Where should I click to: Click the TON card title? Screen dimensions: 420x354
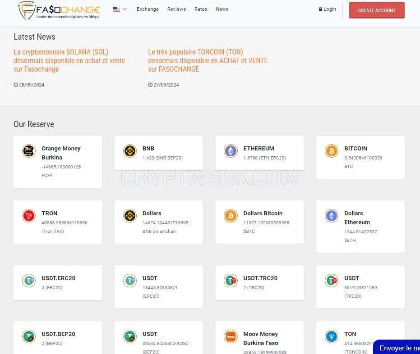pos(350,334)
